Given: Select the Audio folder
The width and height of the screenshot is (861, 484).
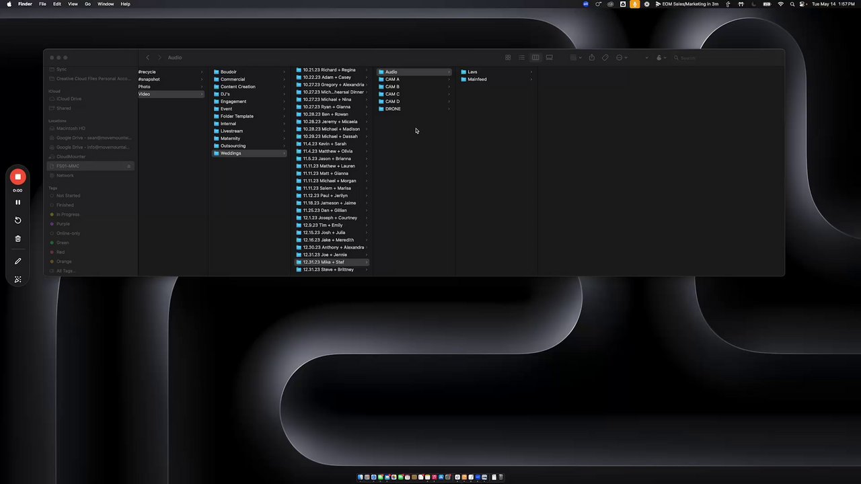Looking at the screenshot, I should coord(414,72).
